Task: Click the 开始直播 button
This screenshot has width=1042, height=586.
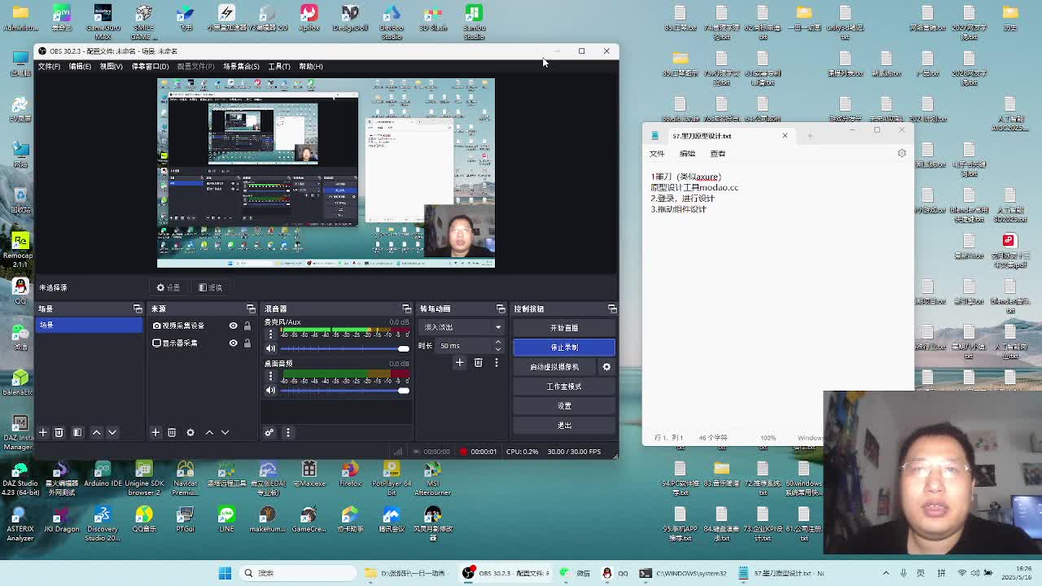Action: [563, 328]
